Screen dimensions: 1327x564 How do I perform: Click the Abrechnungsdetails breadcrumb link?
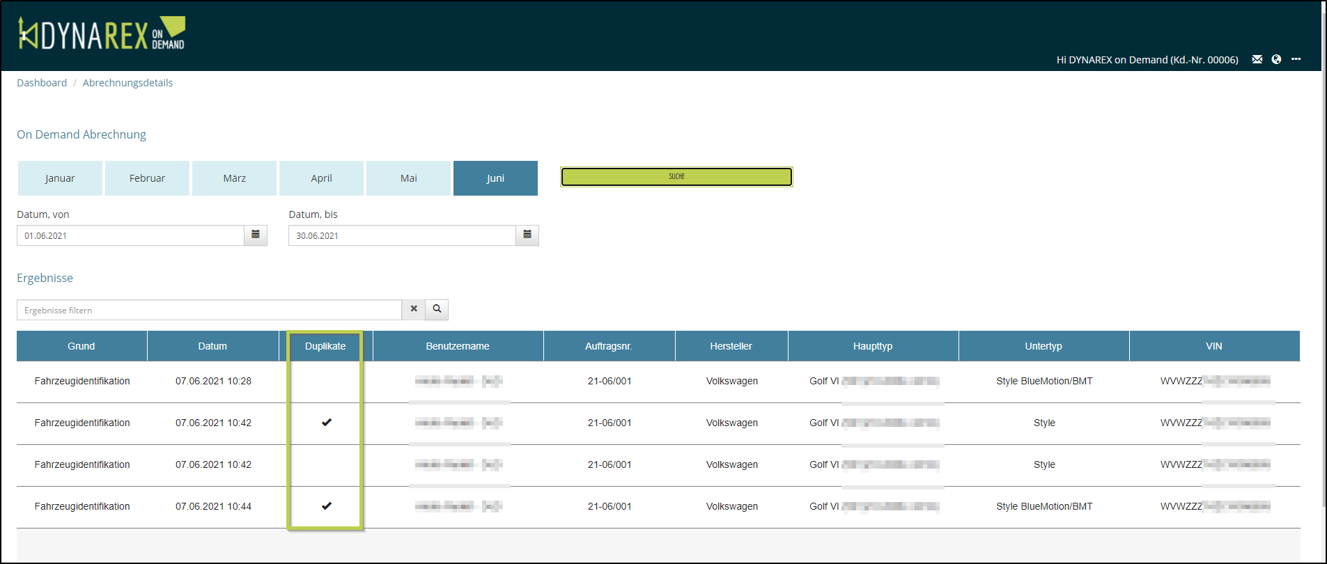tap(127, 83)
